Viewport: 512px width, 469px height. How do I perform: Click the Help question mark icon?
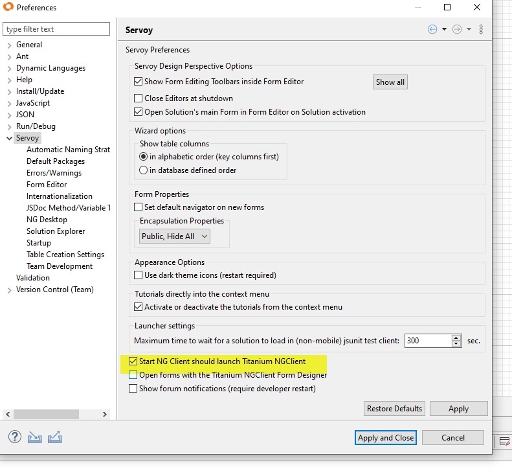click(x=15, y=437)
